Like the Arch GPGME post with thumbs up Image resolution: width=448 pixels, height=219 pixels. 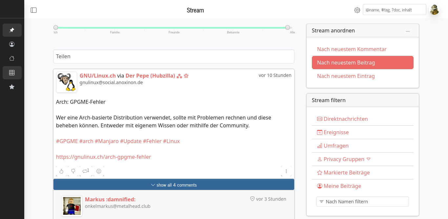[x=61, y=171]
